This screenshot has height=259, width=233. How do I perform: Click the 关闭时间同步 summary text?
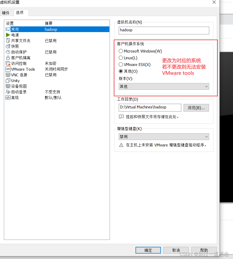56,69
